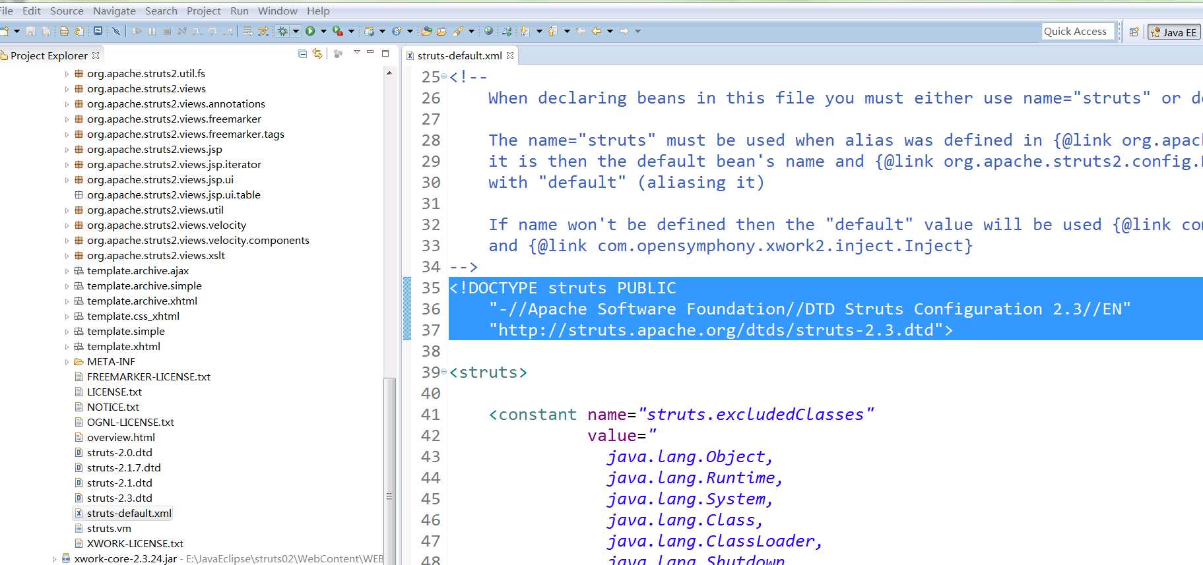The width and height of the screenshot is (1203, 565).
Task: Click the Java EE perspective button
Action: tap(1173, 32)
